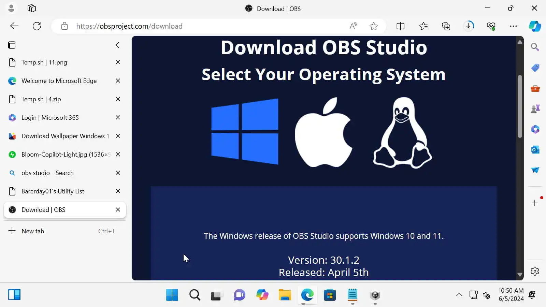Viewport: 546px width, 307px height.
Task: Close the obs studio - Search tab
Action: point(118,173)
